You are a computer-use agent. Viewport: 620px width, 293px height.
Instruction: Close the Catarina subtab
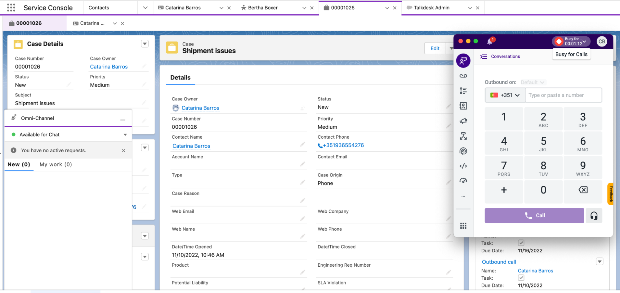click(x=123, y=23)
